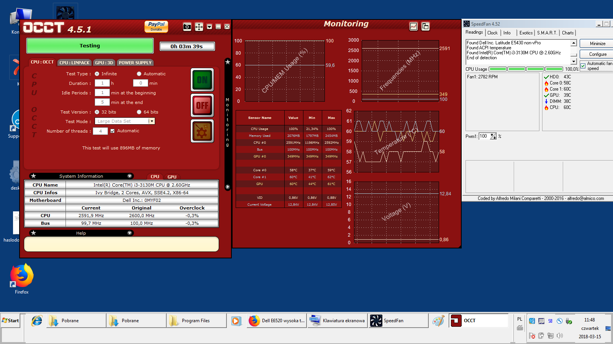Switch to the CPU : OCCT tab
Viewport: 613px width, 344px height.
point(42,62)
